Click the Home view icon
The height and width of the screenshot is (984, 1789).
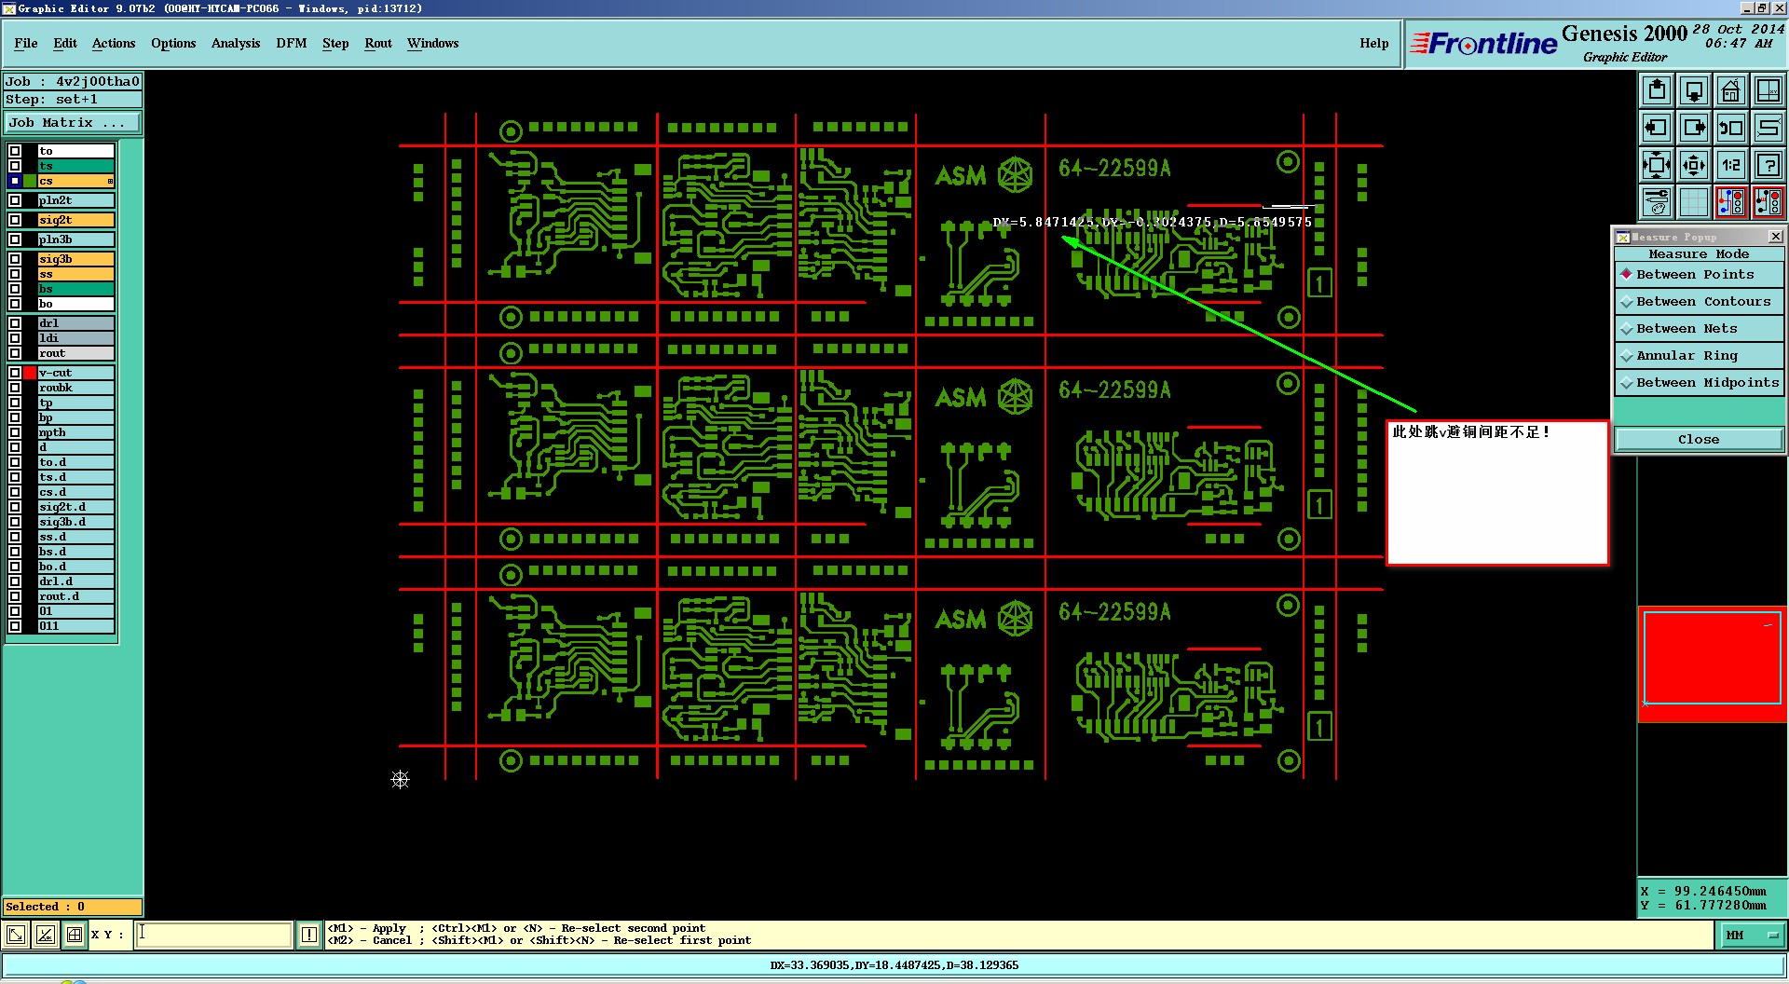(x=1731, y=90)
